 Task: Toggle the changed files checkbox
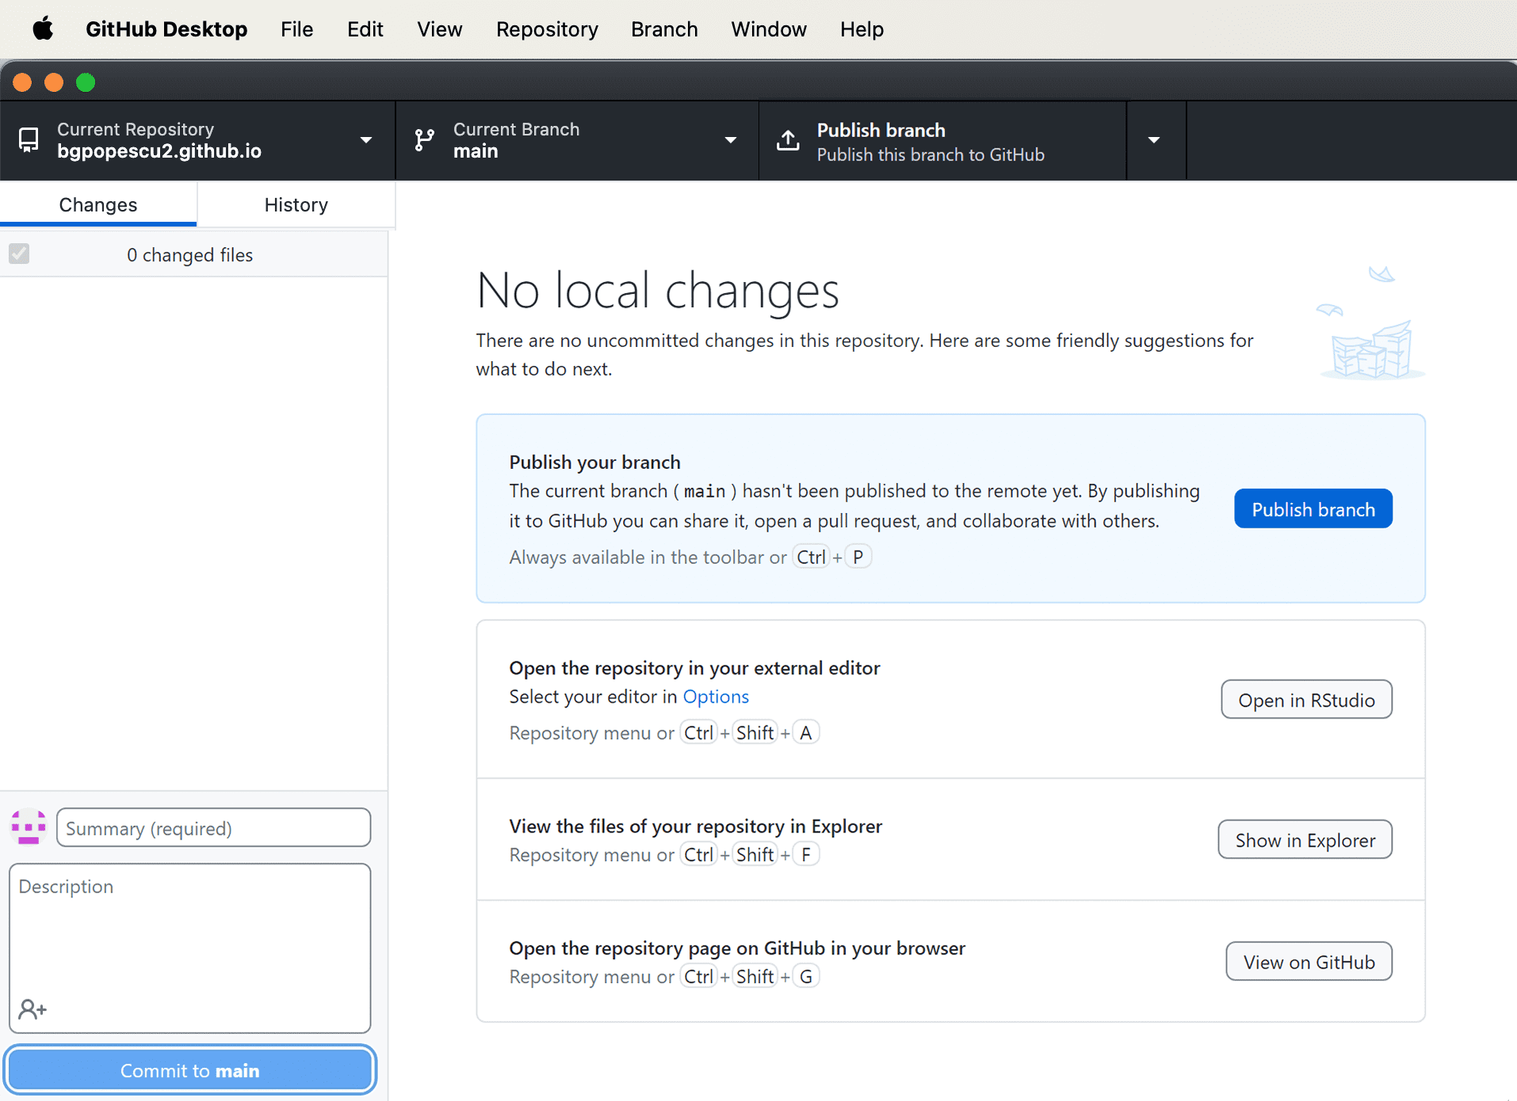pos(19,254)
